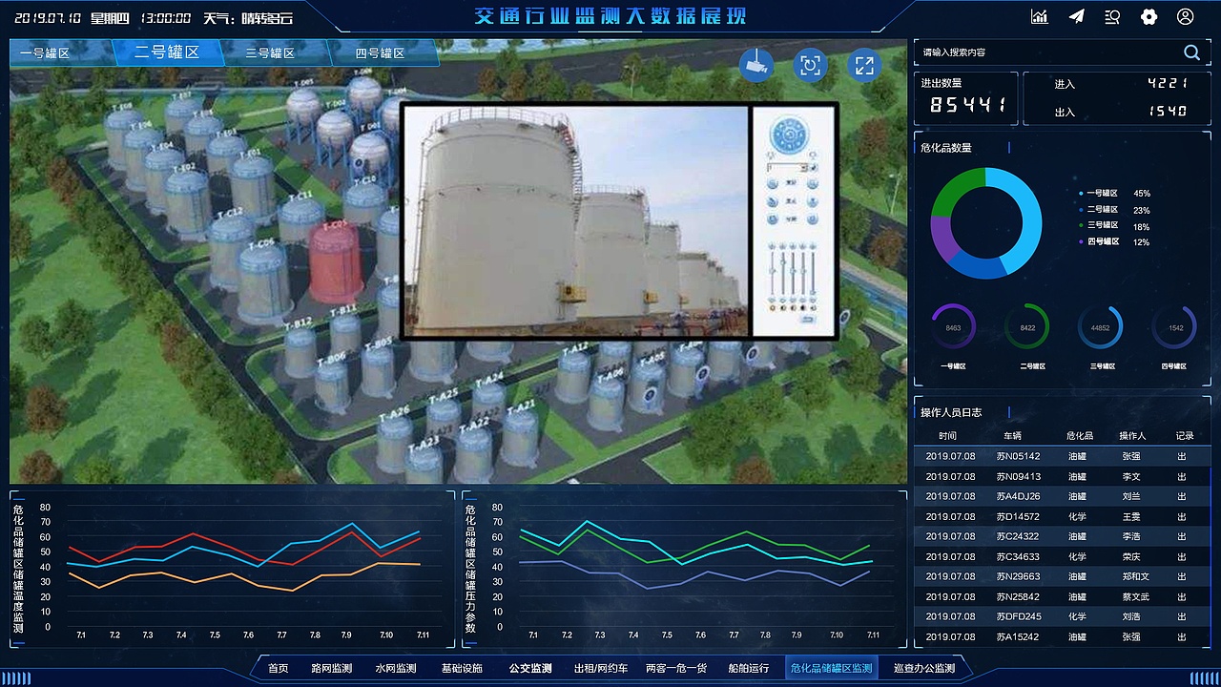Click the PTZ direction wheel in camera panel
The width and height of the screenshot is (1221, 687).
pyautogui.click(x=789, y=135)
